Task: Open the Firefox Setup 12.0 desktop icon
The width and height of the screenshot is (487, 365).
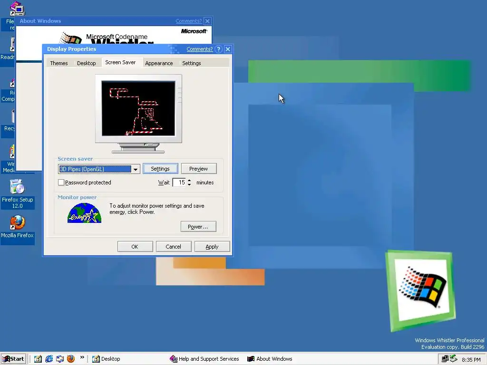Action: click(x=18, y=194)
